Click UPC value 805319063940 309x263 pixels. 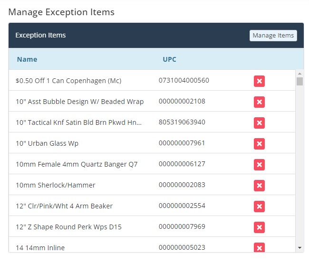pos(182,122)
